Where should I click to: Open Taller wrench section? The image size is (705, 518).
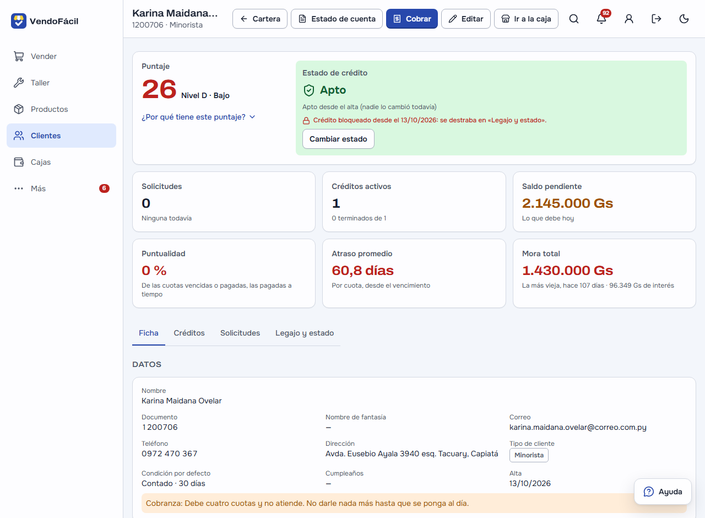click(61, 83)
